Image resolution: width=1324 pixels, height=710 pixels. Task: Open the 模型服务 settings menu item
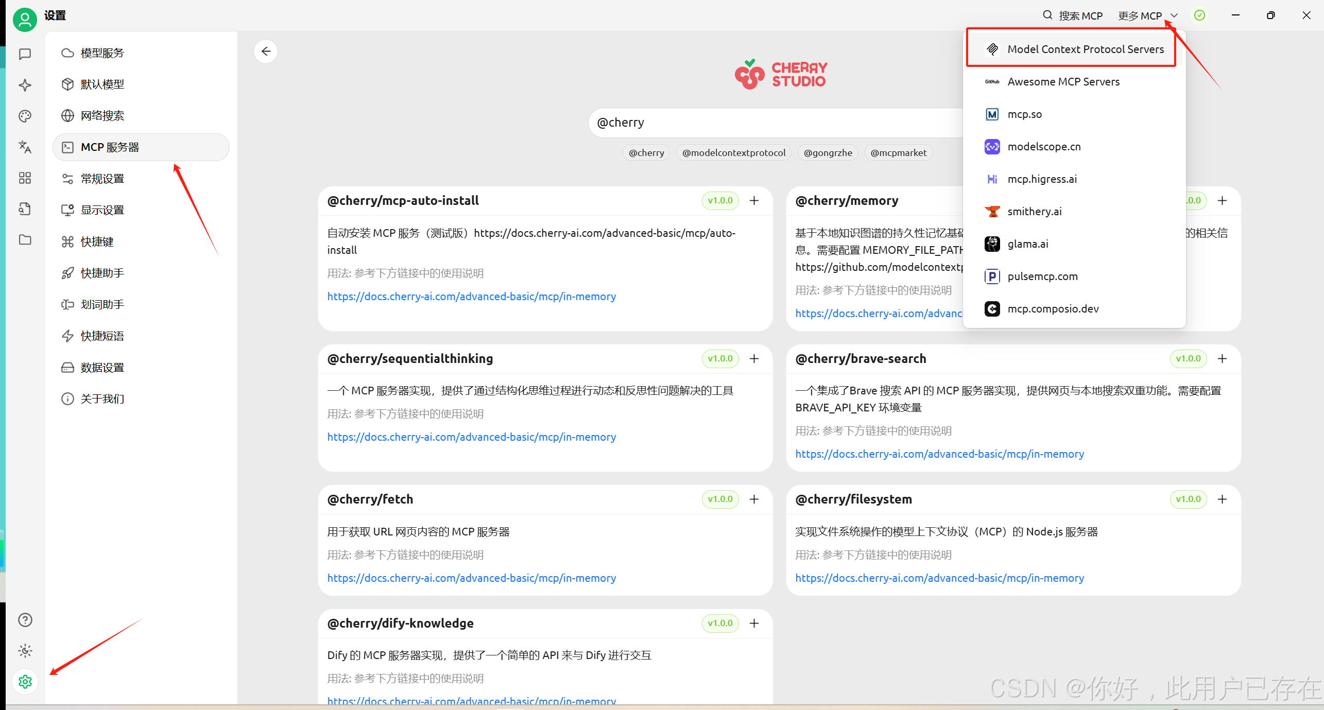[102, 53]
